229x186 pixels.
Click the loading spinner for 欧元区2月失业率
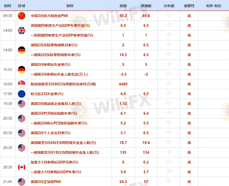pos(169,94)
